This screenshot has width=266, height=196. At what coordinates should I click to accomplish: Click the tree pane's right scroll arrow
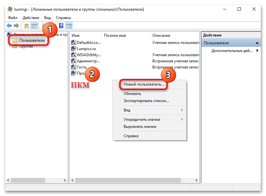[x=65, y=180]
